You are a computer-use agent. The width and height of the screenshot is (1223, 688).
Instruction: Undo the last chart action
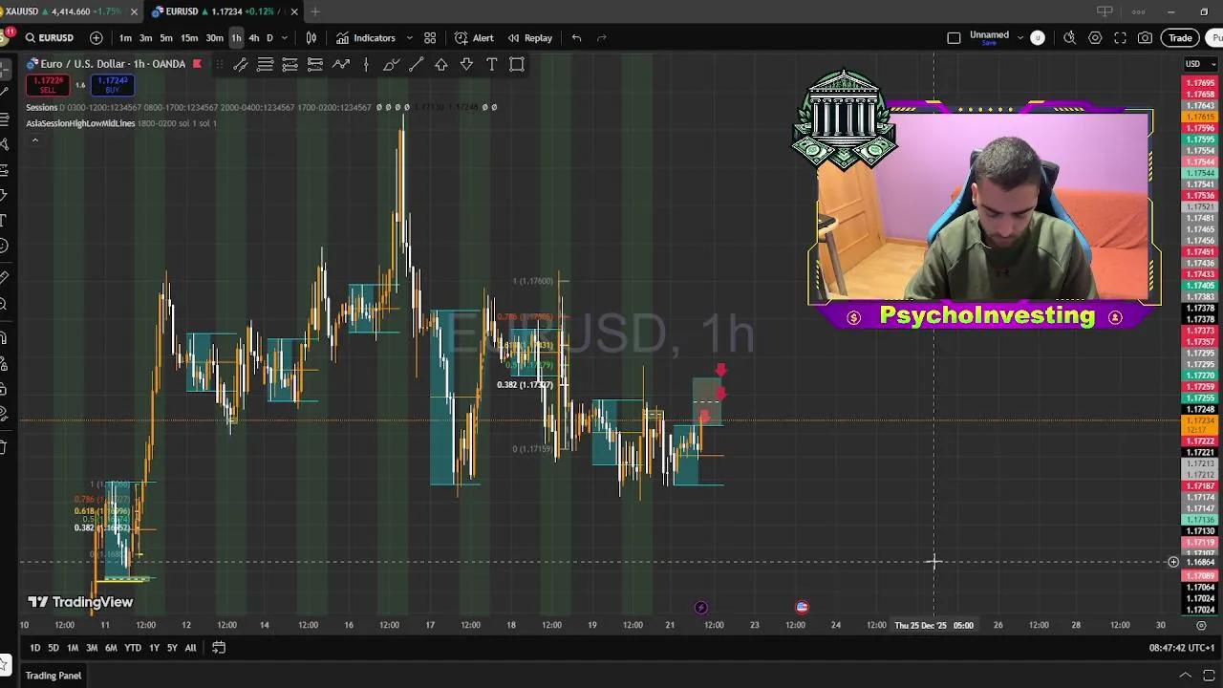(576, 38)
